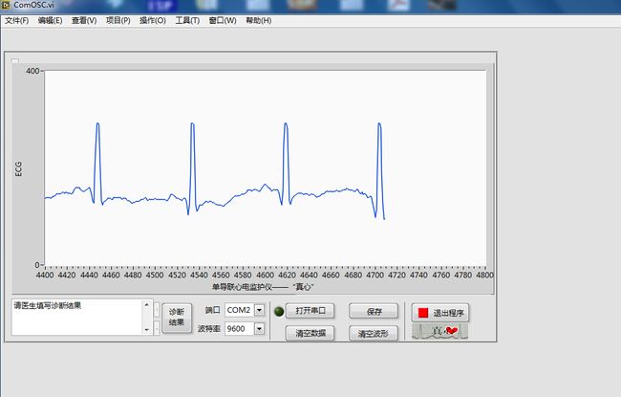Click the 400 maximum value on ECG axis

click(32, 71)
